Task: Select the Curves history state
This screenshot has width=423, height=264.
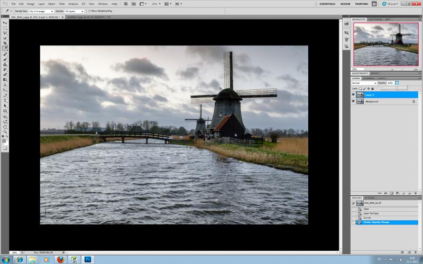Action: pos(385,218)
